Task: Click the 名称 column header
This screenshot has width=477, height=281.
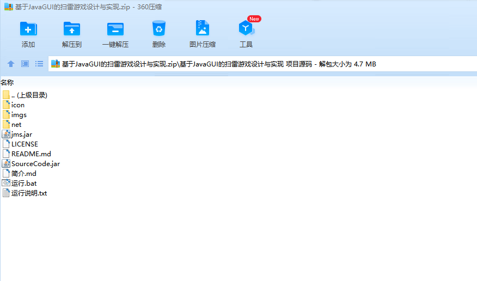Action: point(7,82)
